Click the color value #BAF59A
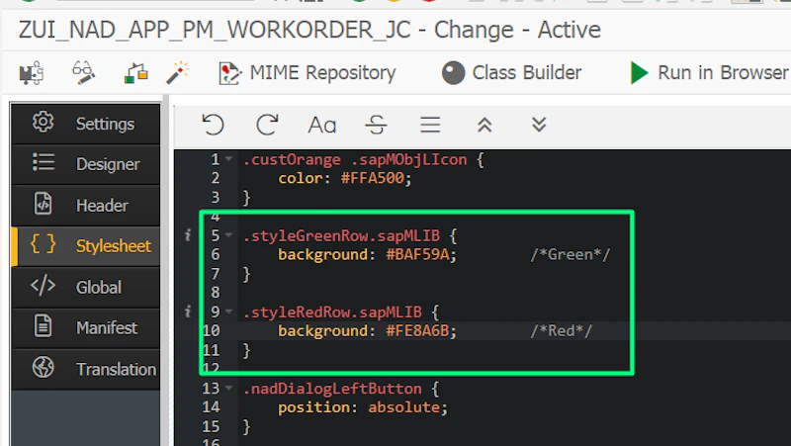The width and height of the screenshot is (791, 446). [417, 254]
